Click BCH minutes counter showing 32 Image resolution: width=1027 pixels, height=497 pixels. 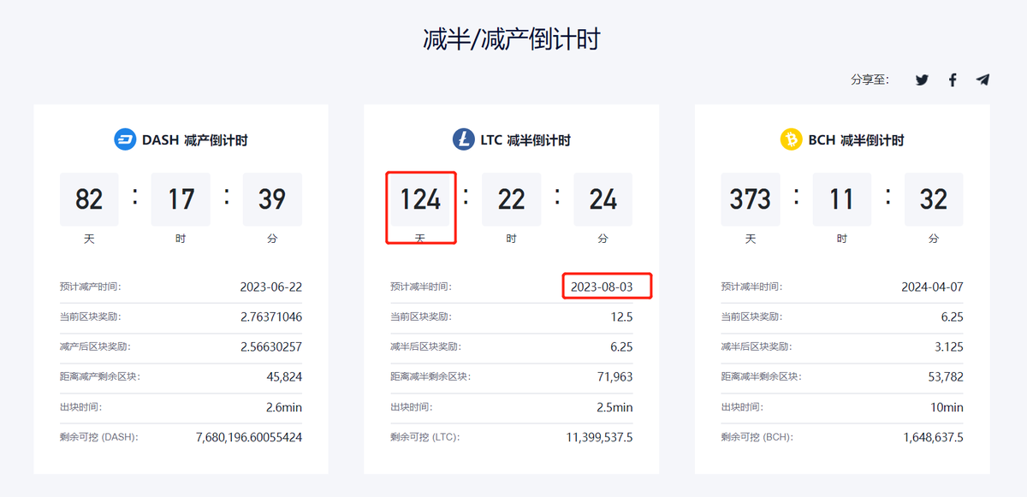point(934,199)
